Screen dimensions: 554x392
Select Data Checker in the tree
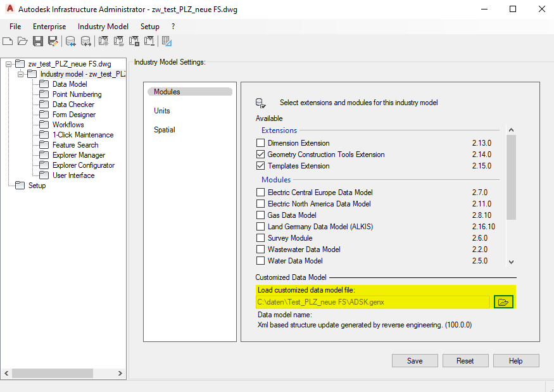[x=73, y=104]
